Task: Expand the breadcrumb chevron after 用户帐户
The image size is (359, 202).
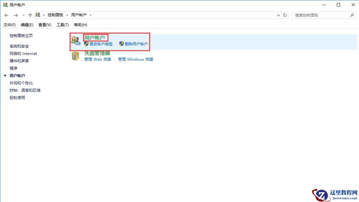Action: coord(90,15)
